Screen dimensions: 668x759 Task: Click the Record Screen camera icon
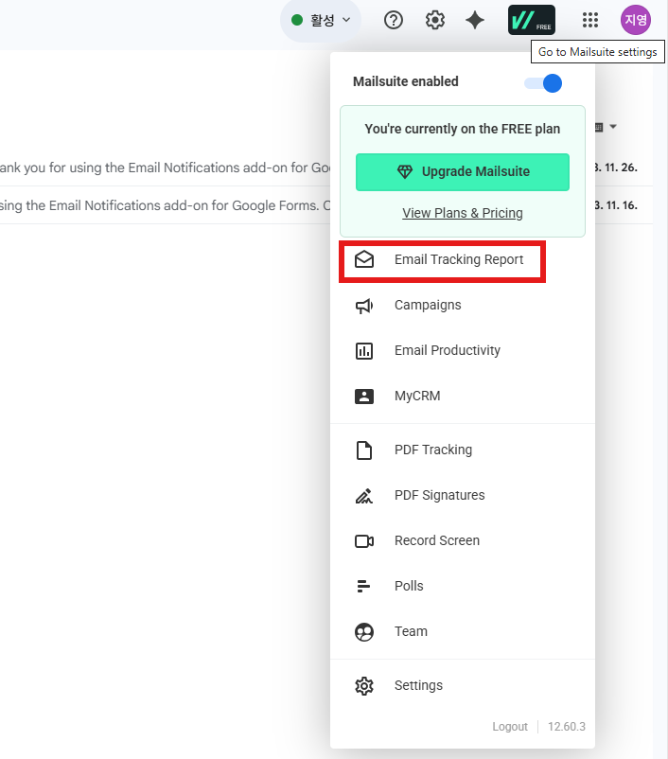364,540
